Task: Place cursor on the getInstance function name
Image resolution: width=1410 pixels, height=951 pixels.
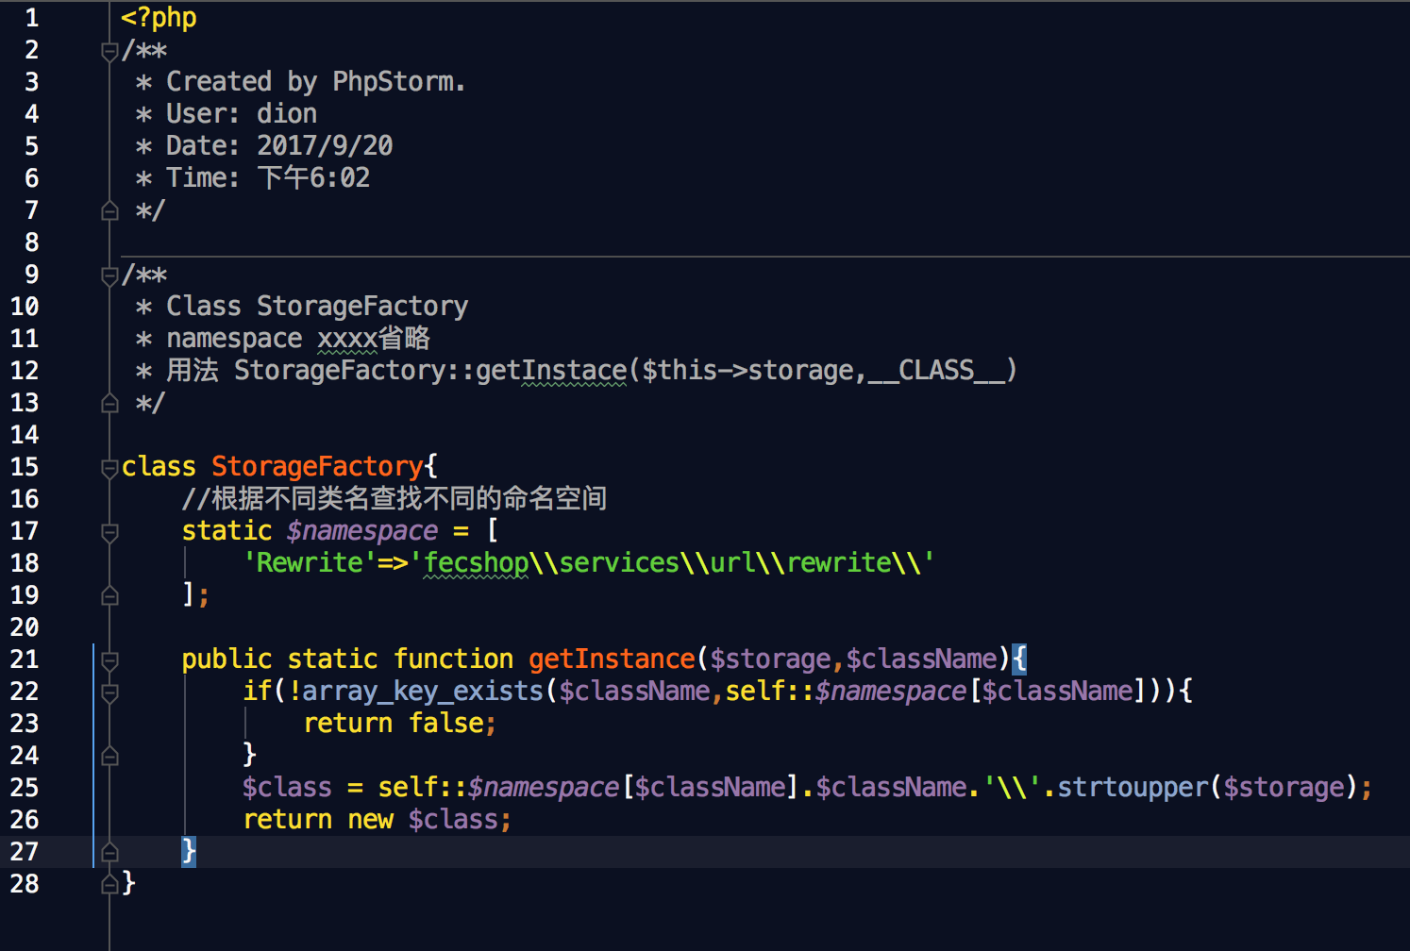Action: coord(612,659)
